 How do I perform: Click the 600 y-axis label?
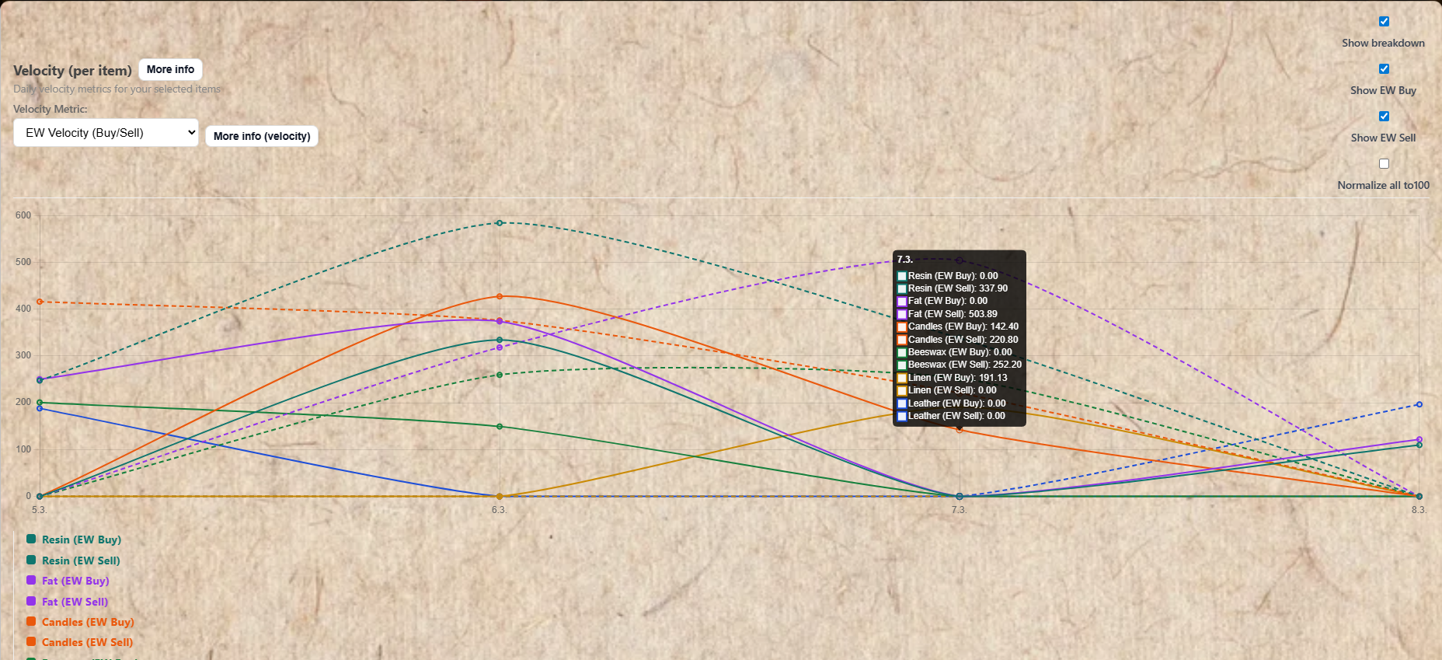click(x=23, y=215)
